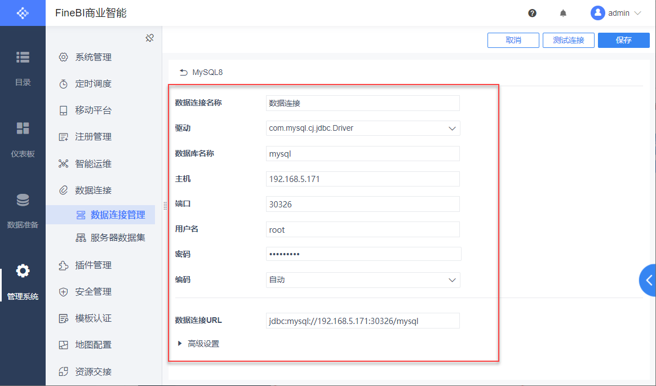Click the 地图配置 map icon
The height and width of the screenshot is (386, 656).
coord(63,345)
